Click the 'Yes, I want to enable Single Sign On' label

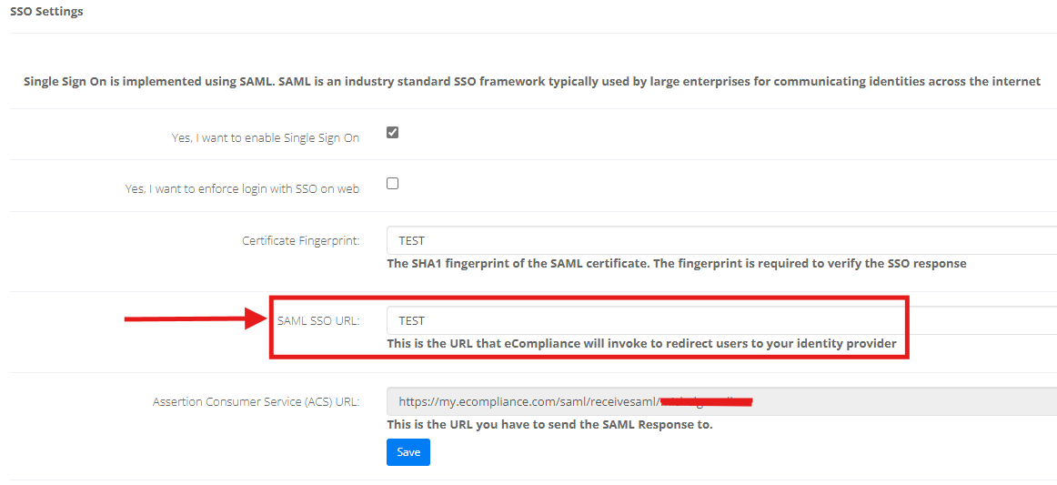click(266, 137)
